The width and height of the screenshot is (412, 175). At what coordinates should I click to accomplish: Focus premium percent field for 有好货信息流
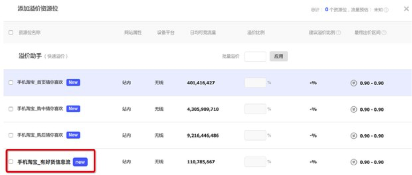(x=255, y=161)
